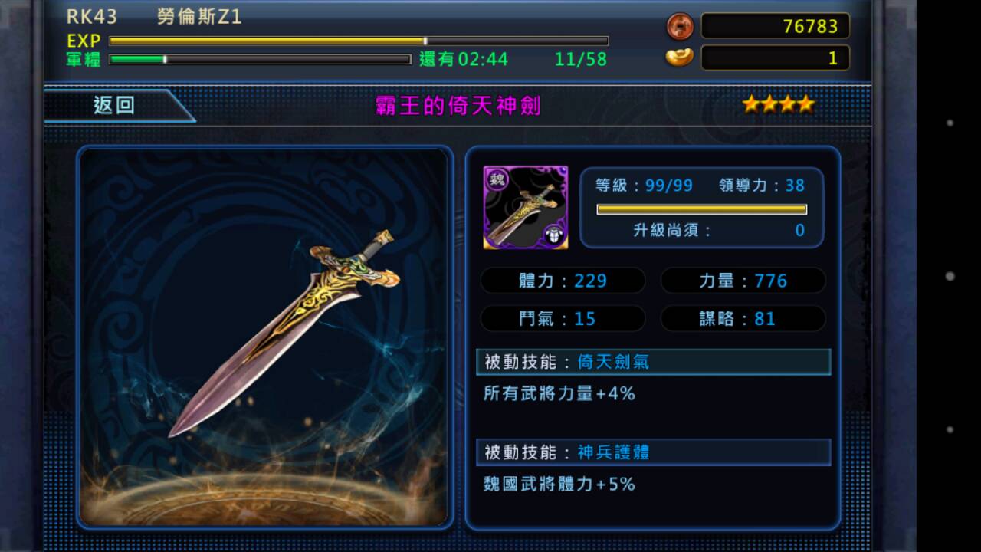This screenshot has width=981, height=552.
Task: Click the gold ingot currency icon
Action: [x=679, y=58]
